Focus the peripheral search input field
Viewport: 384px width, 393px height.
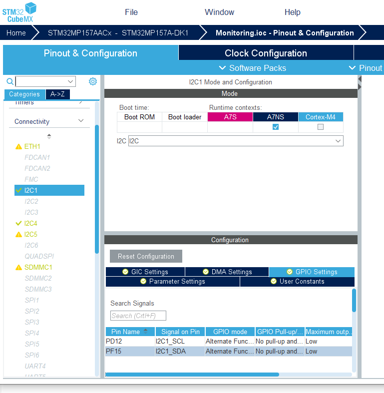click(x=45, y=81)
